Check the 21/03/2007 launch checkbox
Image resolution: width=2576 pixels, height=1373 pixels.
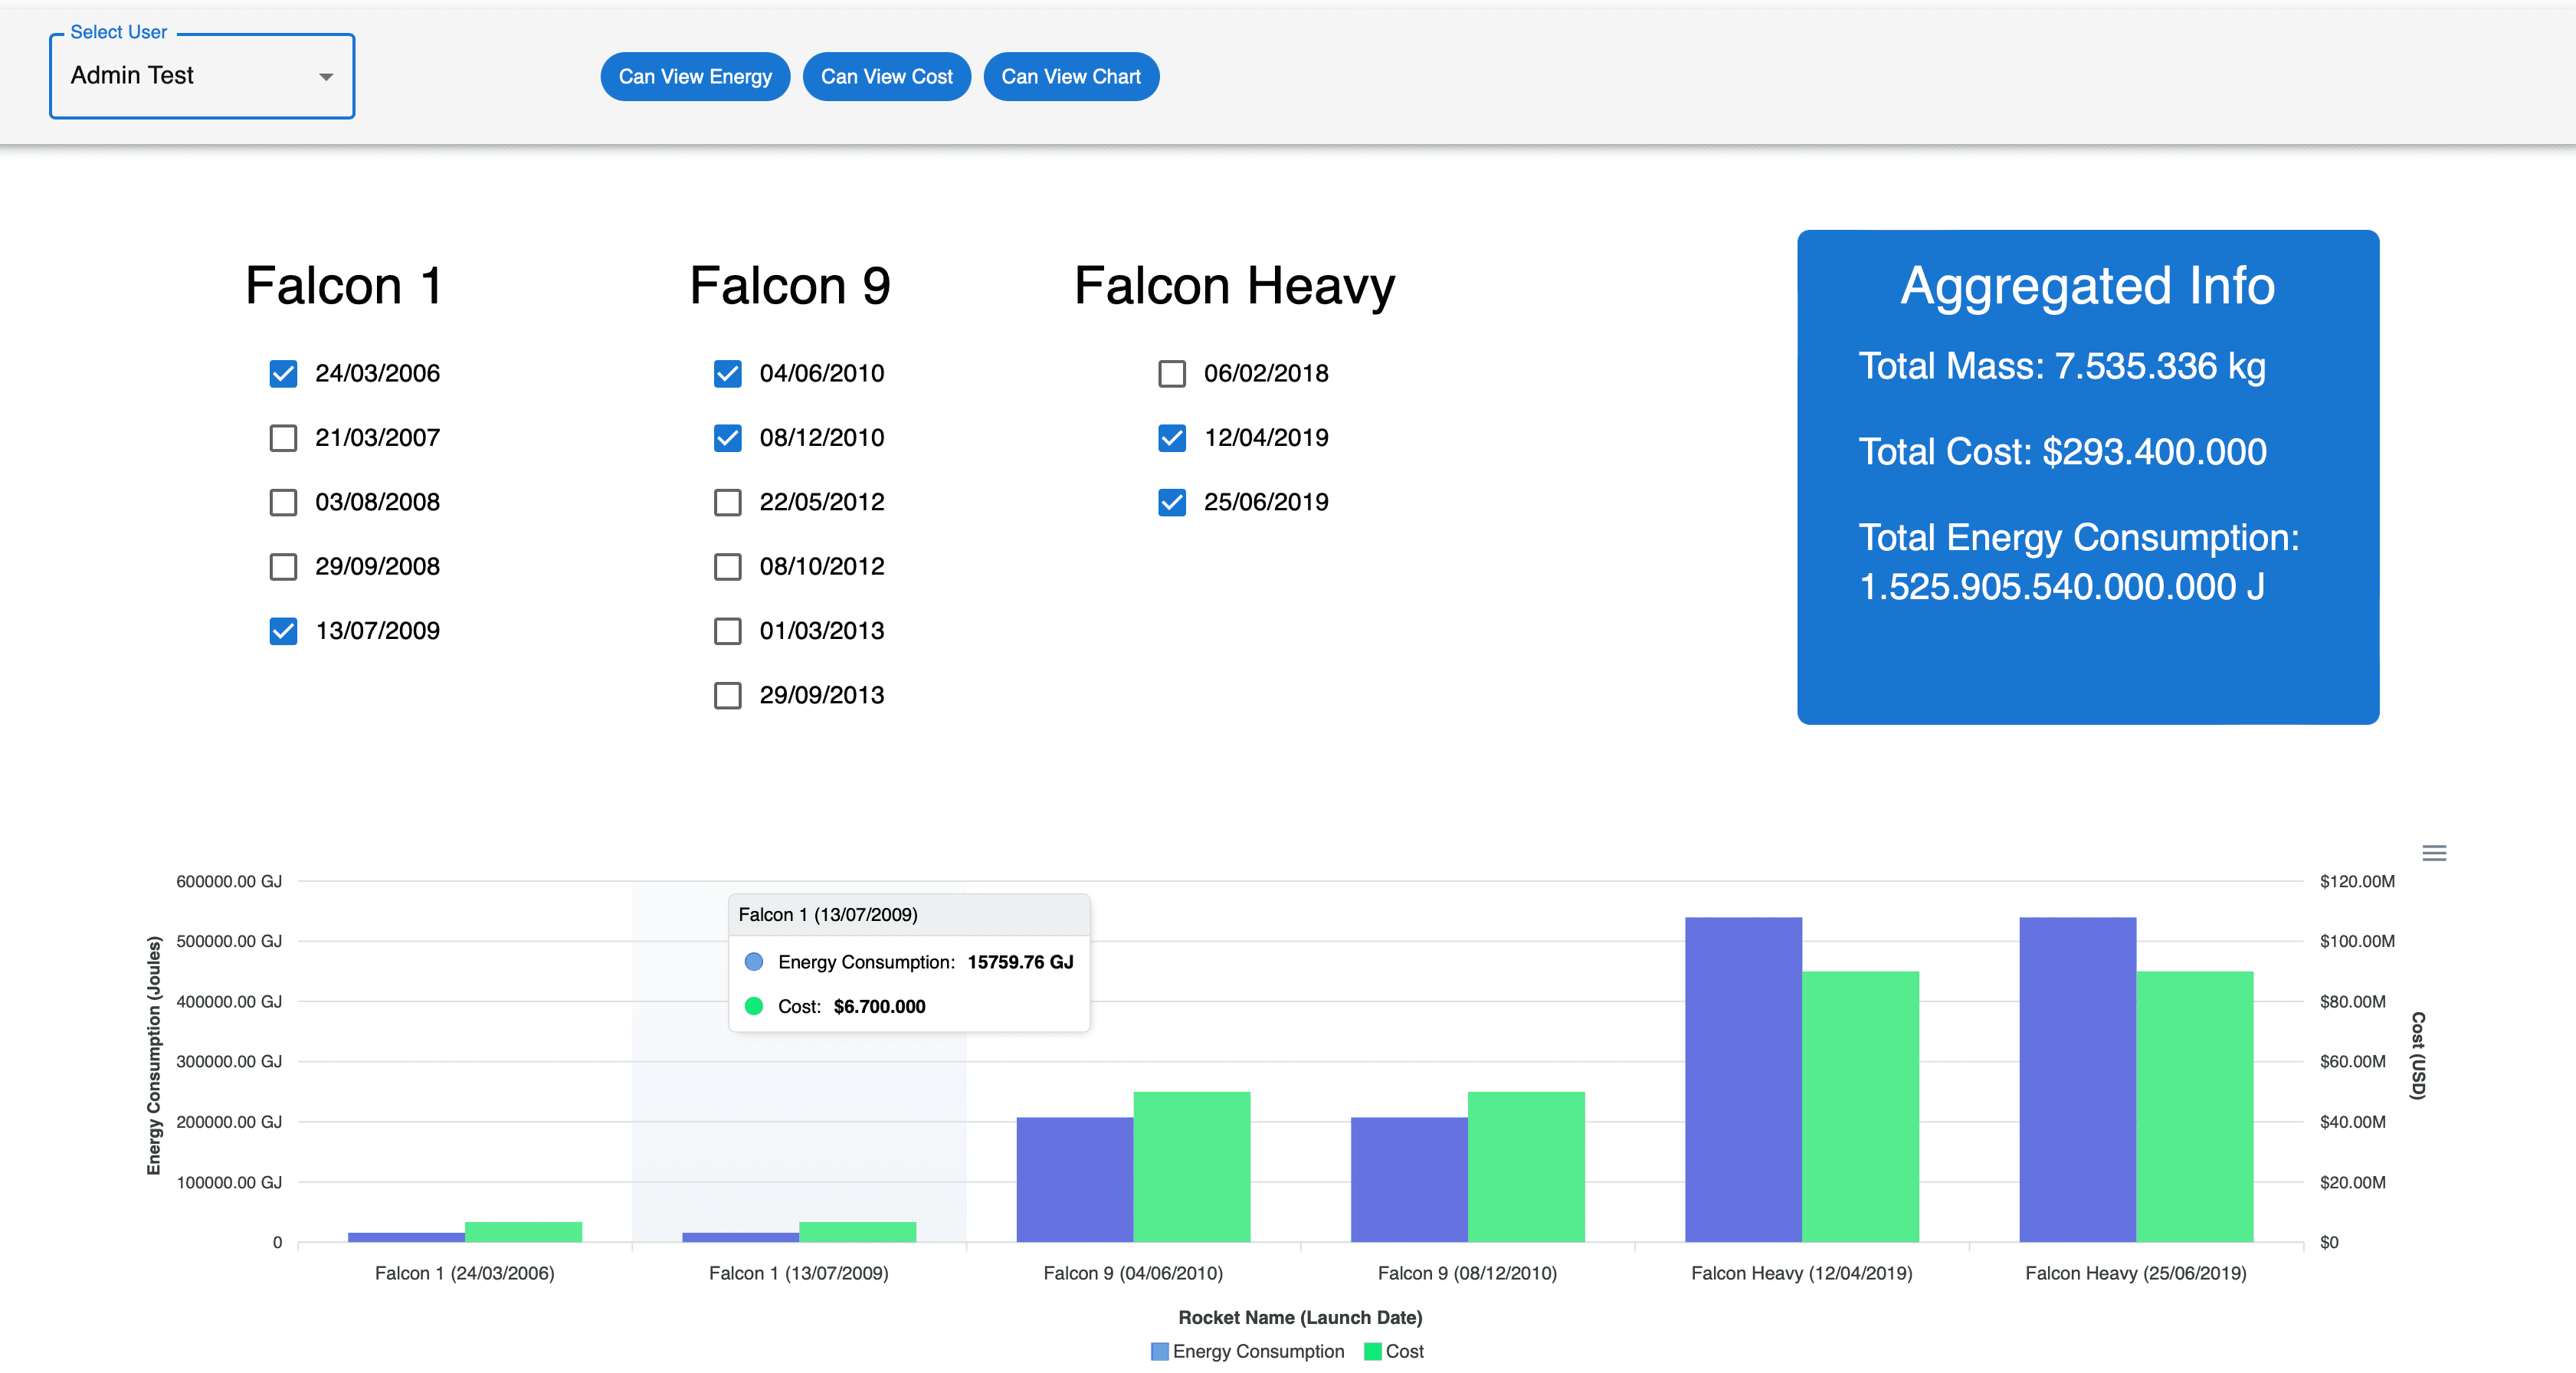(x=283, y=438)
